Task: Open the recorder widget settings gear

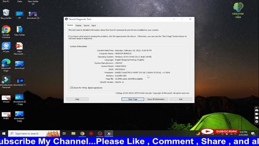Action: pos(257,122)
